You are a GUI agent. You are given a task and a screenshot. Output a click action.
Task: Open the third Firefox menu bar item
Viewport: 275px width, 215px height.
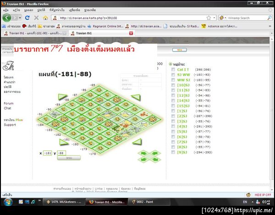tap(28, 10)
